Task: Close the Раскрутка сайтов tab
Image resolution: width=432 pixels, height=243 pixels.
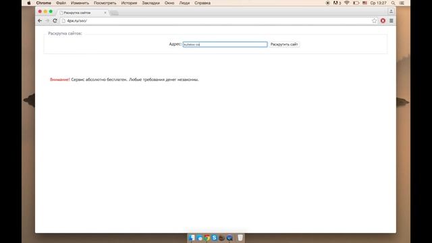Action: (x=105, y=13)
